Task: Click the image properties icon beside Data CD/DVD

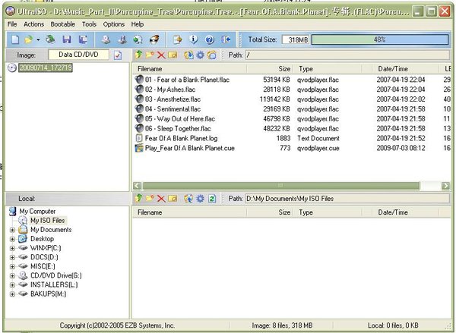Action: tap(118, 55)
